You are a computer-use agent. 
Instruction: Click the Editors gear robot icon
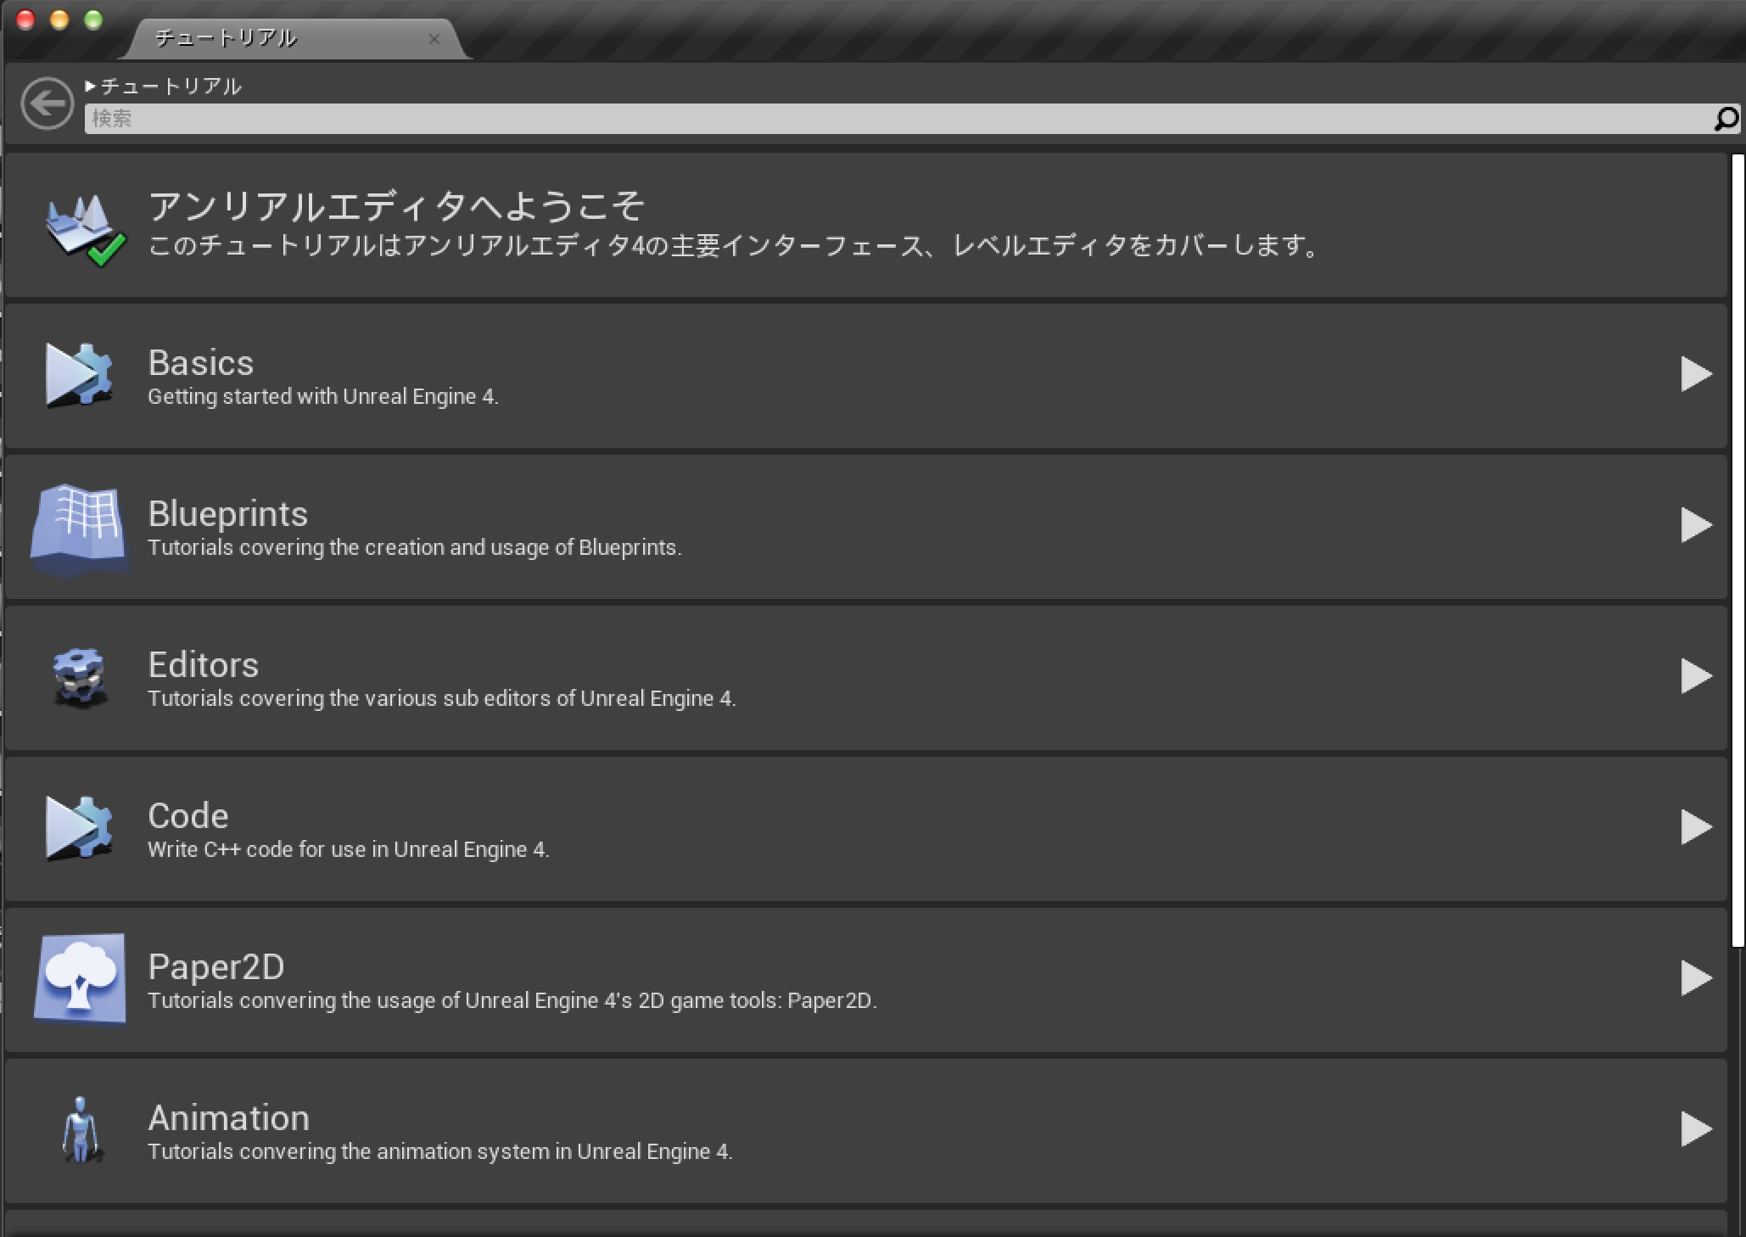[80, 677]
